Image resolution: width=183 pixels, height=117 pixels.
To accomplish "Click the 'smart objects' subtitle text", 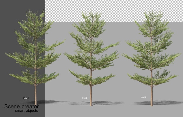I will [x=26, y=111].
